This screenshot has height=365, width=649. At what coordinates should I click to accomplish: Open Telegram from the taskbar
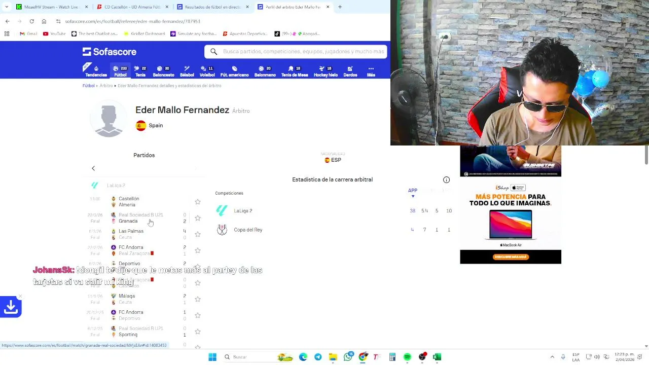(318, 357)
